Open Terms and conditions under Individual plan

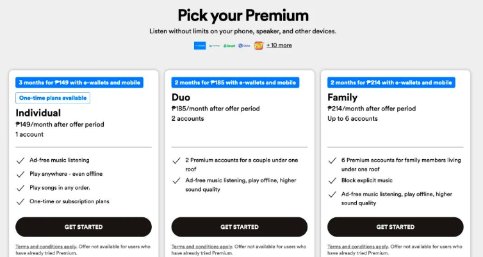(x=46, y=247)
